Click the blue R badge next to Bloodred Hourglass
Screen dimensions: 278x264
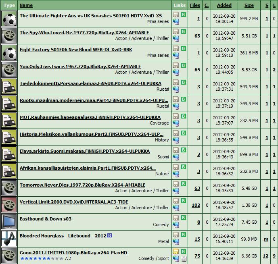110,235
